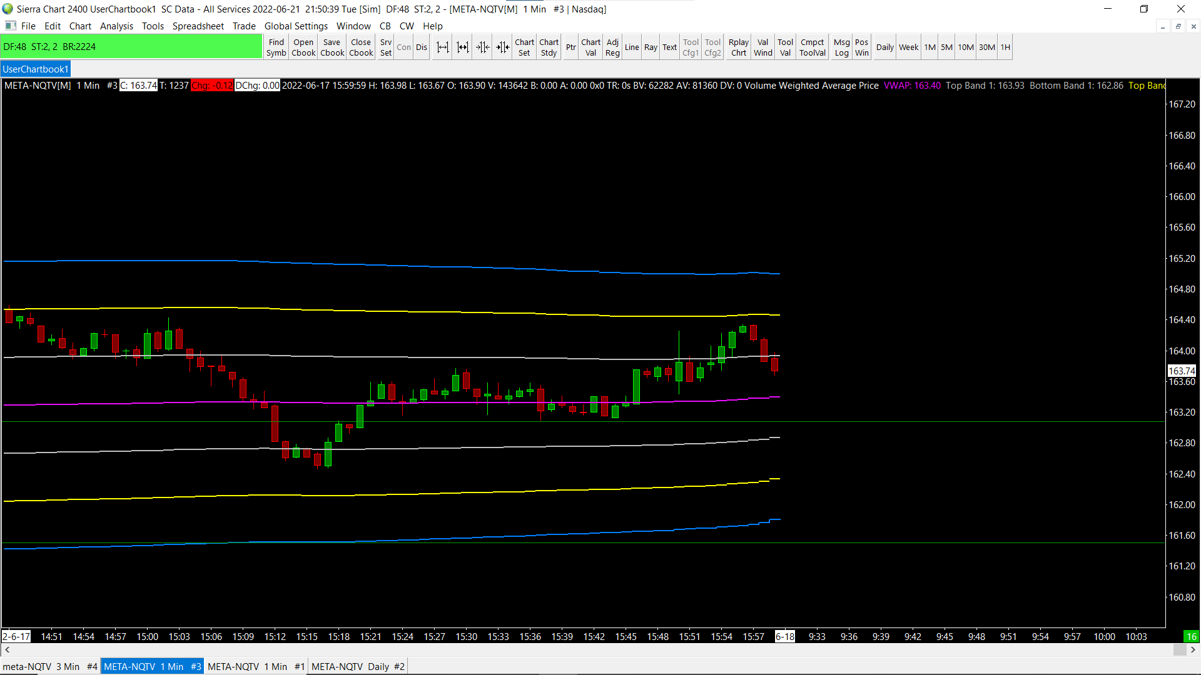
Task: Open the Global Settings menu
Action: (296, 26)
